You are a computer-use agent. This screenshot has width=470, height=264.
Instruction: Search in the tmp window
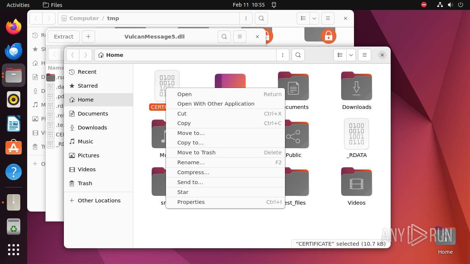pyautogui.click(x=261, y=18)
